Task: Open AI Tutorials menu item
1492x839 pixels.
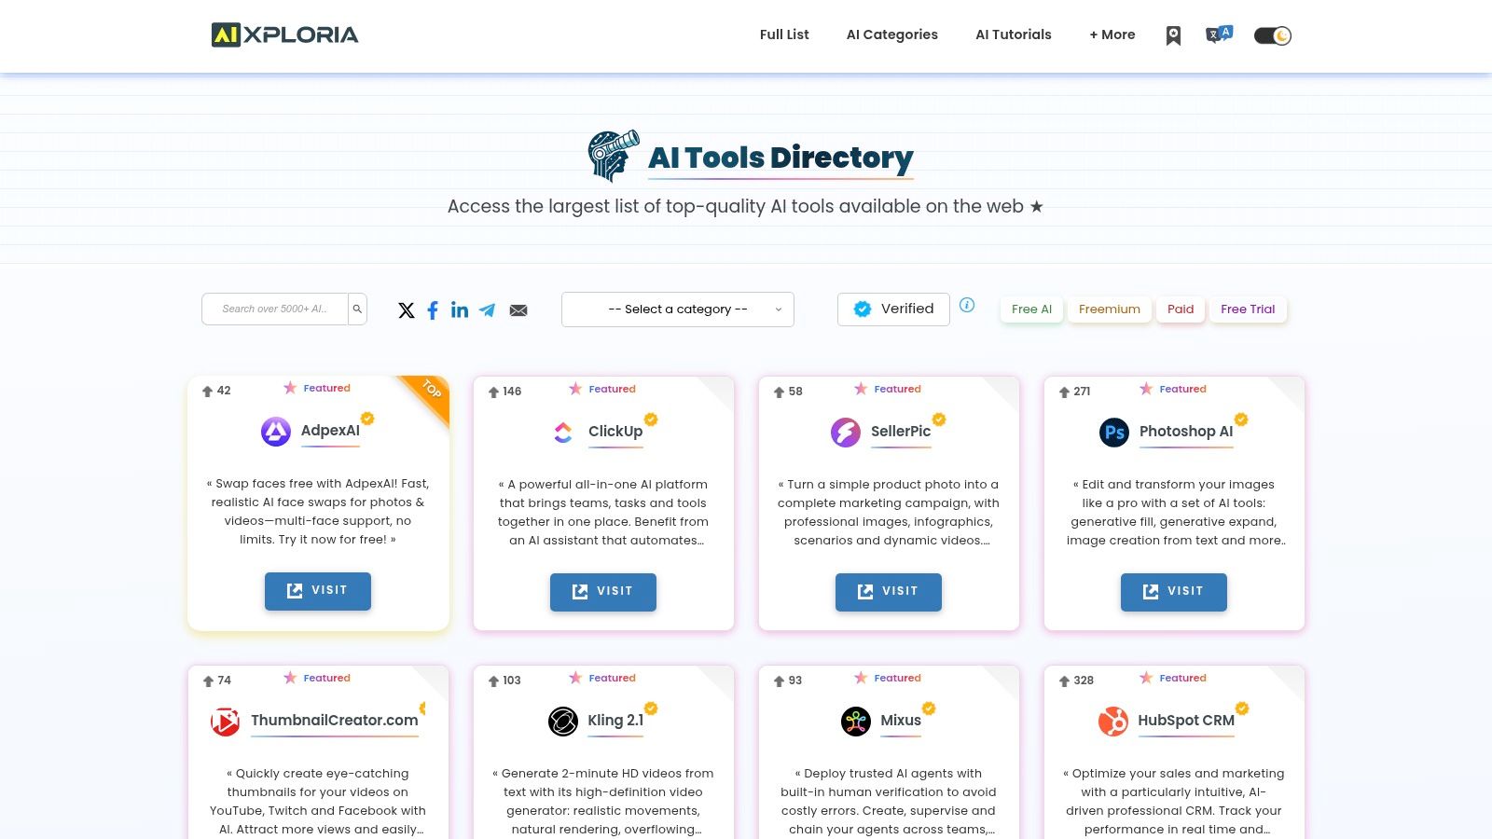Action: [1014, 34]
